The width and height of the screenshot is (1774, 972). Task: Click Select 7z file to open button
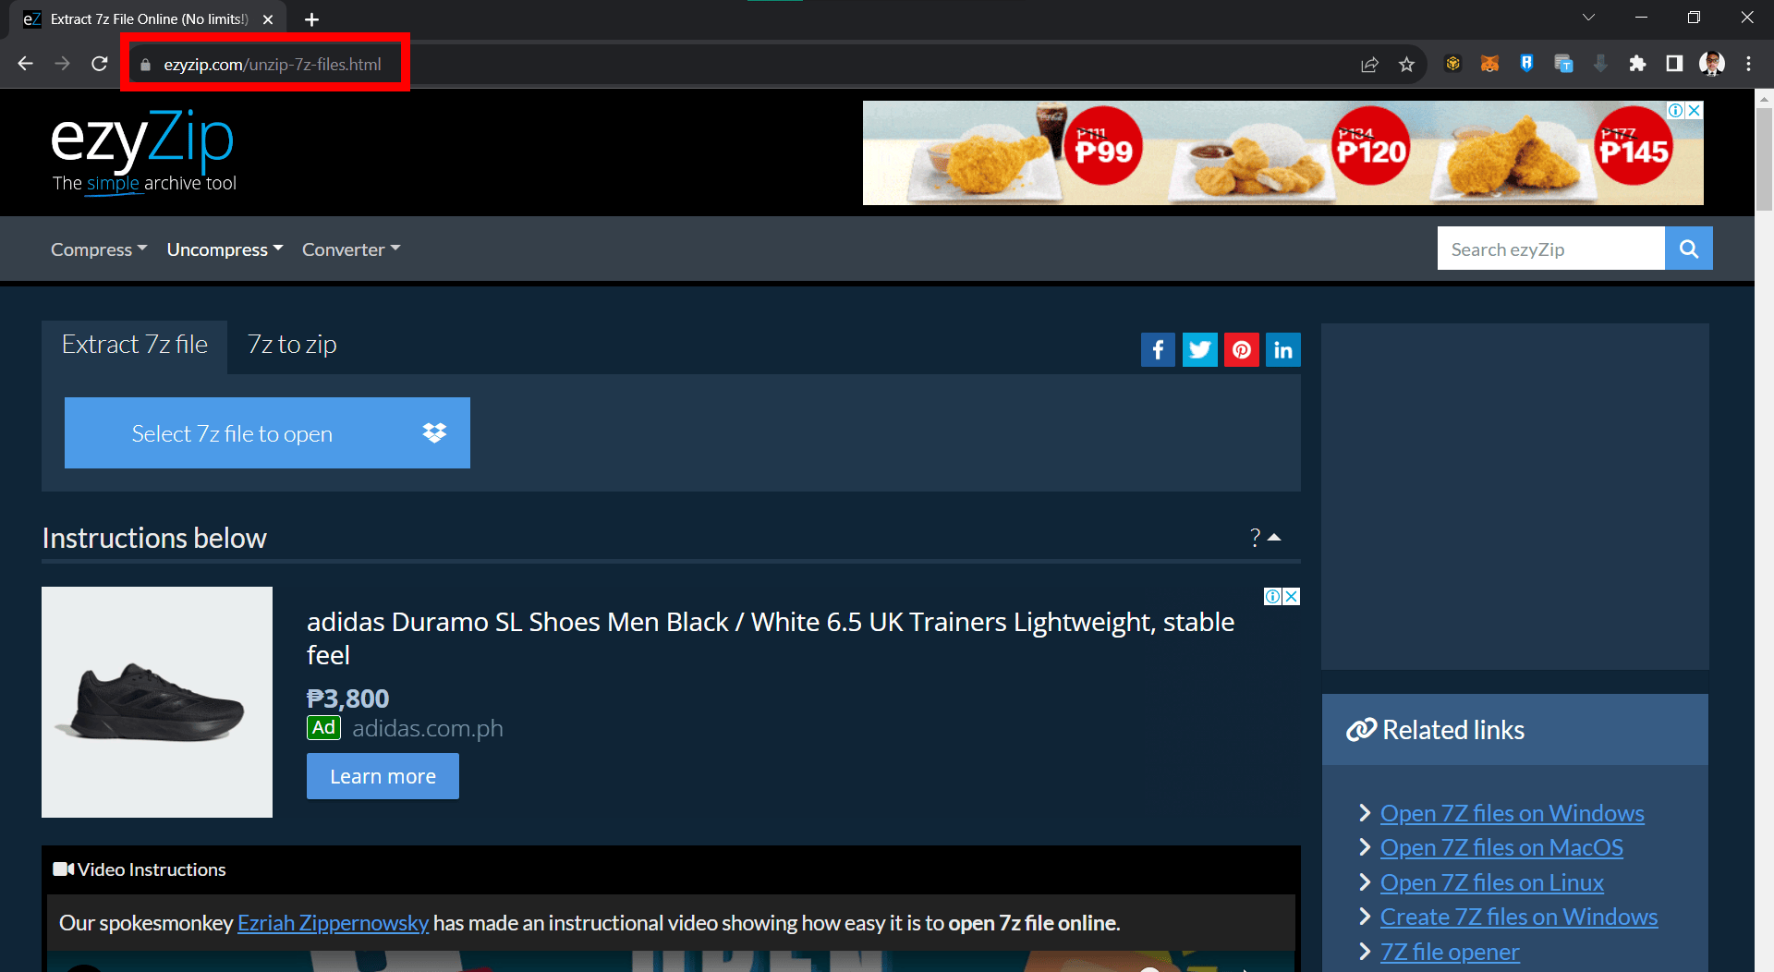pyautogui.click(x=232, y=433)
